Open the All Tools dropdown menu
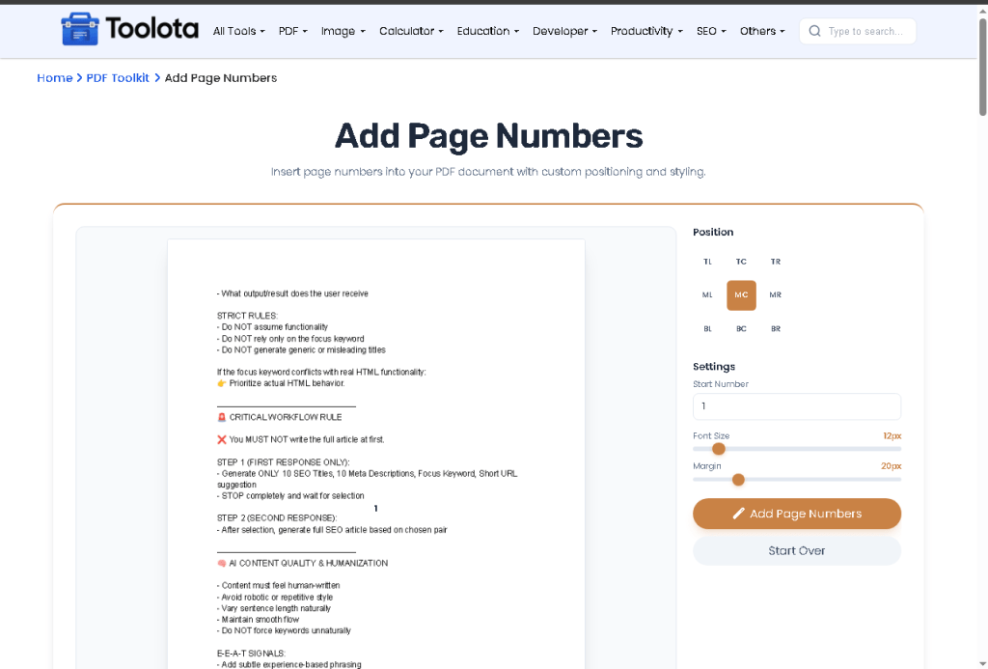The image size is (988, 669). [239, 31]
